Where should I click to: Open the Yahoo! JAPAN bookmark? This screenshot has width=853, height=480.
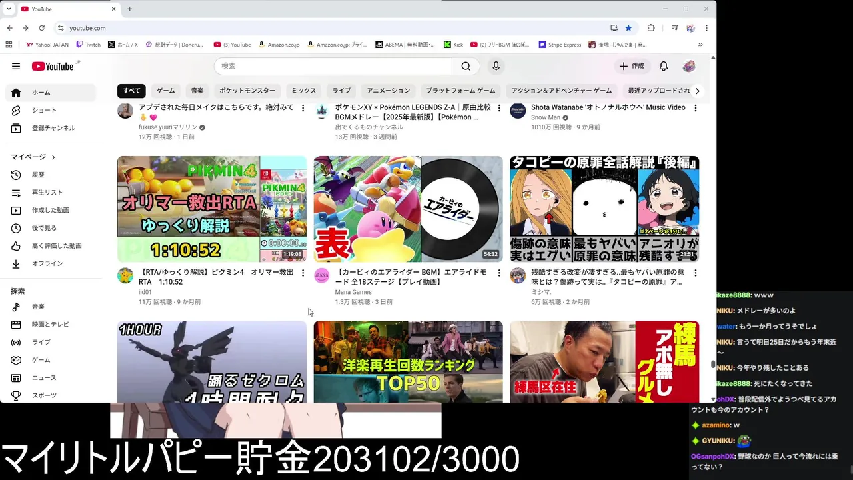47,45
